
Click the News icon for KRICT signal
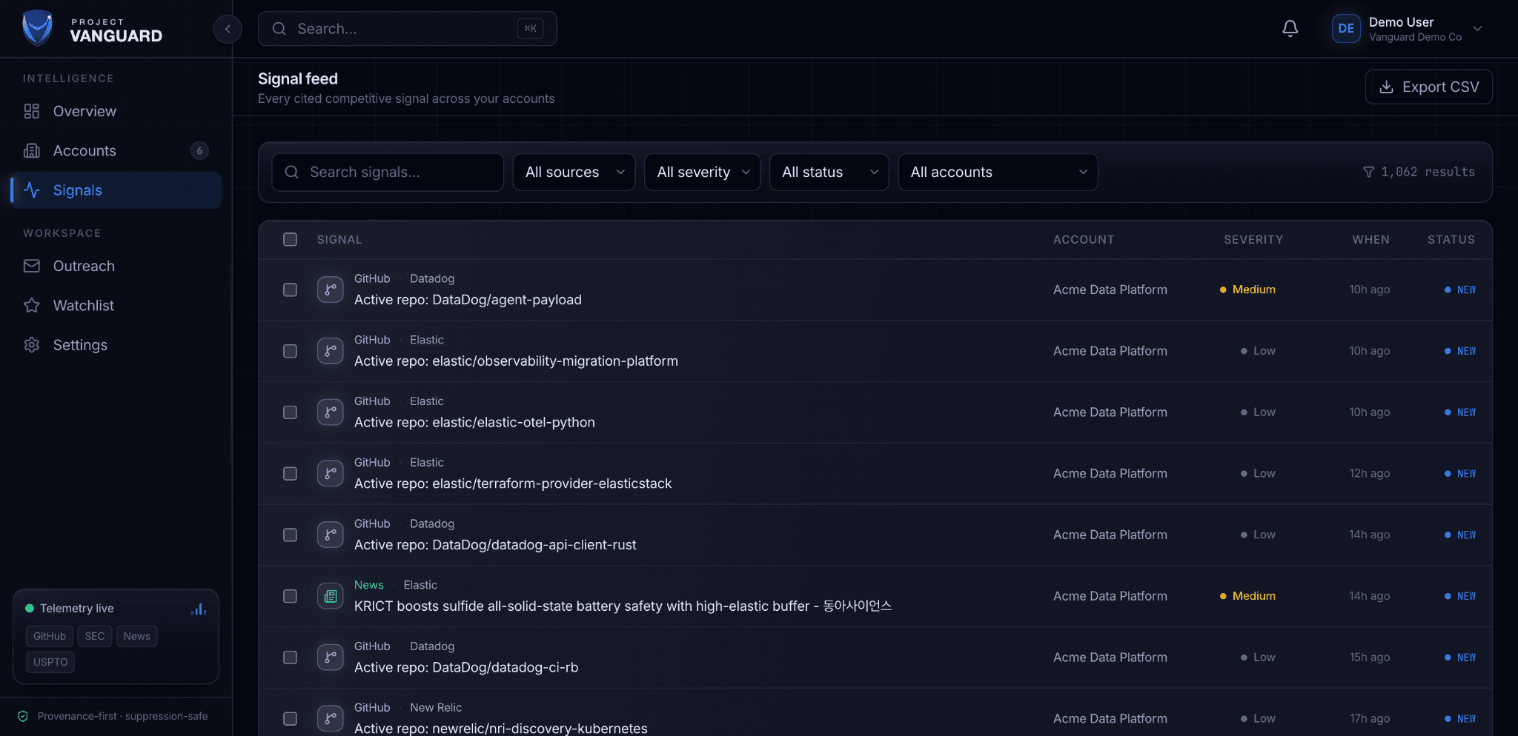point(330,596)
